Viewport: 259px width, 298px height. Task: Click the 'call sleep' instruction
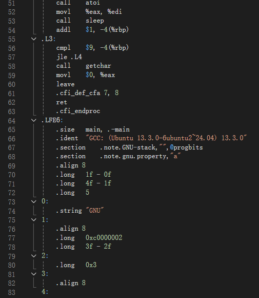point(80,21)
